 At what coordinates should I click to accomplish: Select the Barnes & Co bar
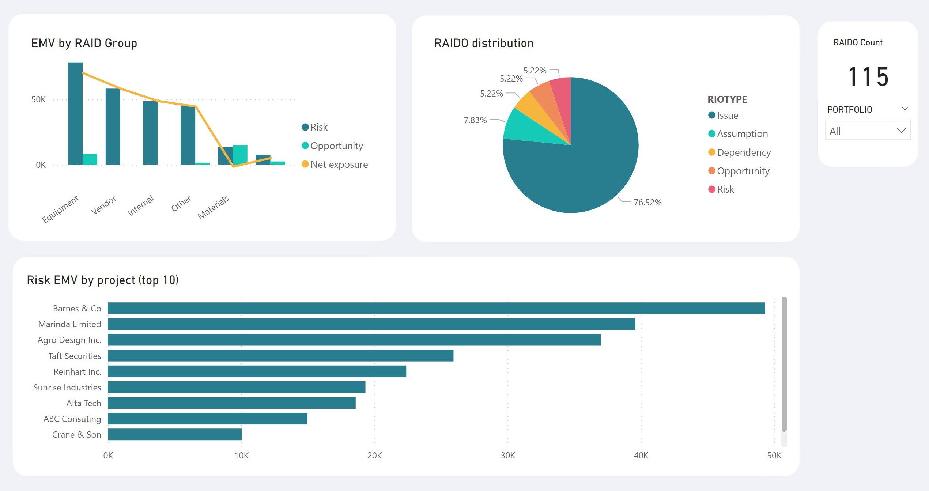[436, 308]
